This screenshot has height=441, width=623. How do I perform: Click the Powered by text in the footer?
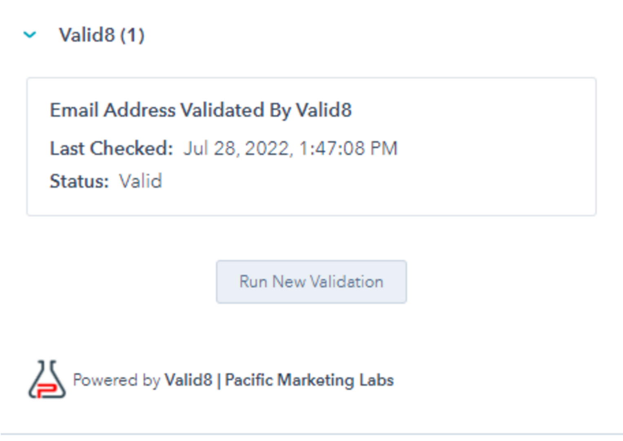[117, 380]
